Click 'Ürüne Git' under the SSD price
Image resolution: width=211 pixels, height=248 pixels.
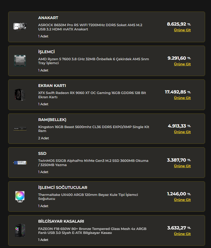point(182,166)
